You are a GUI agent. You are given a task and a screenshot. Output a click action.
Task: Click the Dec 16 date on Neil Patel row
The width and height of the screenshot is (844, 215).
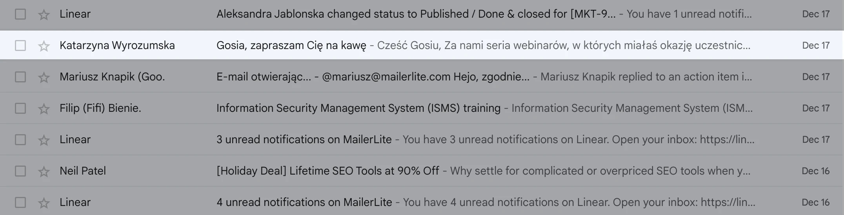[x=815, y=171]
